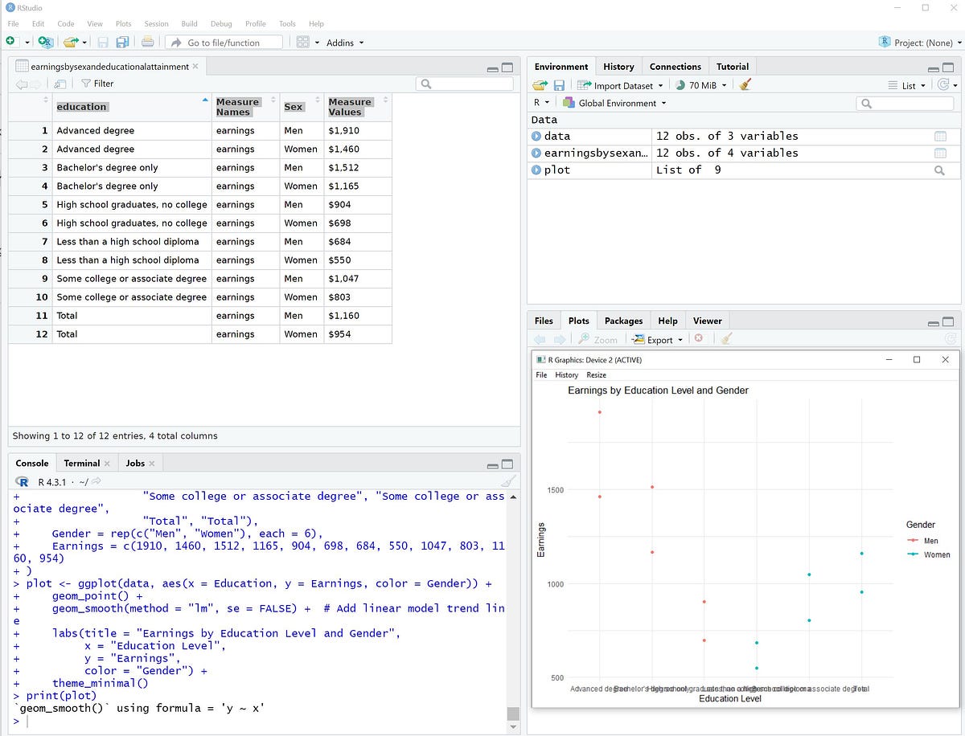This screenshot has width=965, height=736.
Task: Toggle the Filter option in data viewer
Action: tap(97, 84)
